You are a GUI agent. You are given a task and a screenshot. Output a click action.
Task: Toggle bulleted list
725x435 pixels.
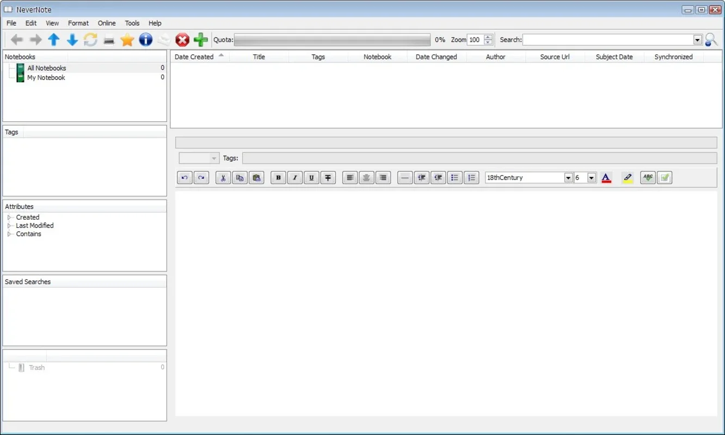click(x=454, y=178)
